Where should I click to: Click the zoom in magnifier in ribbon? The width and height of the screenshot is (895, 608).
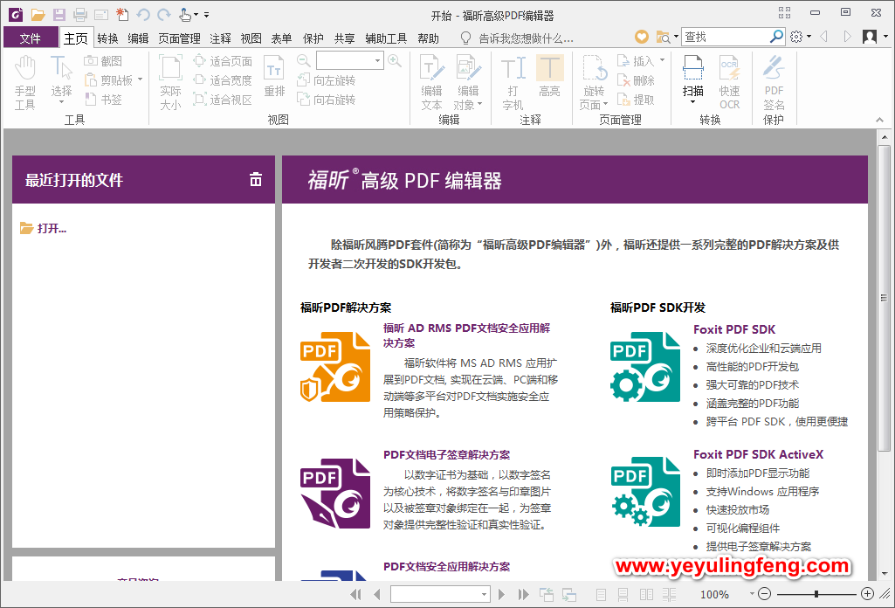[x=395, y=60]
